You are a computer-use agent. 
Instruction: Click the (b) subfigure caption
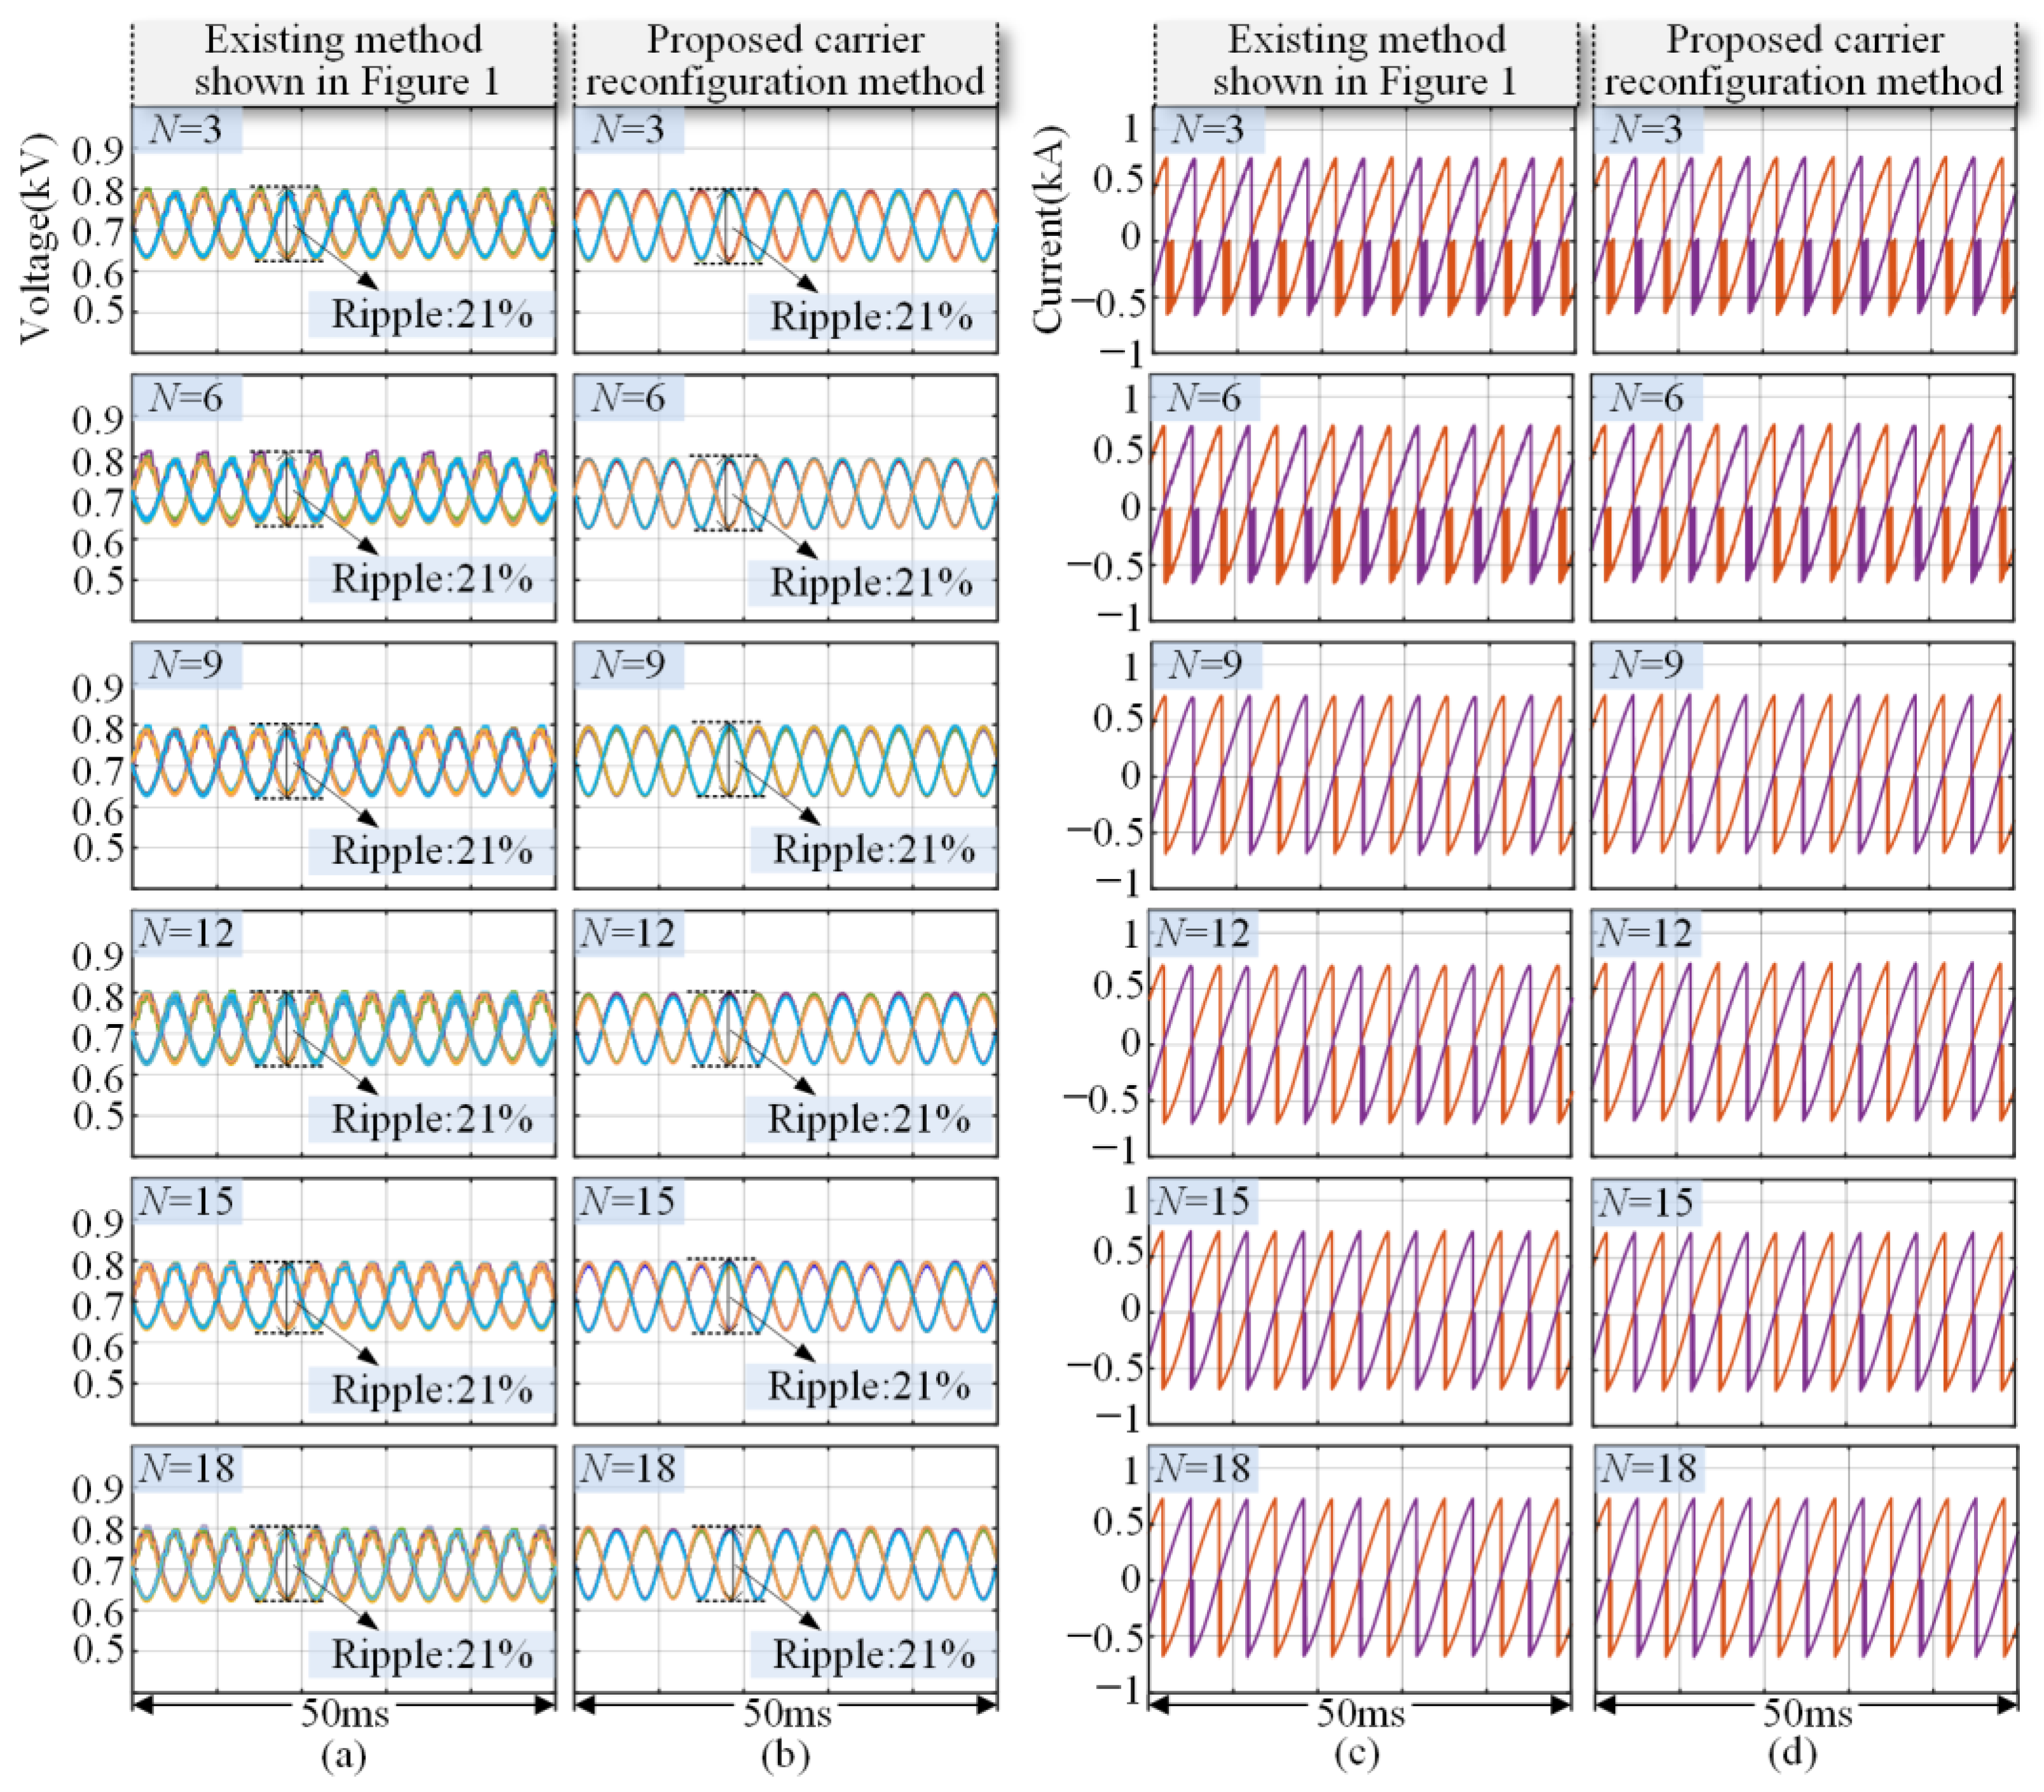click(785, 1755)
